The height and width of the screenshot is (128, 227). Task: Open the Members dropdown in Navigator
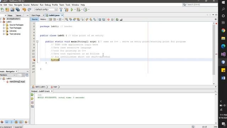click(x=8, y=75)
